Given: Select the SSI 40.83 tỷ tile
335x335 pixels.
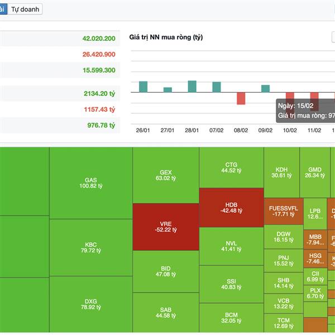Looking at the screenshot, I should (x=231, y=284).
